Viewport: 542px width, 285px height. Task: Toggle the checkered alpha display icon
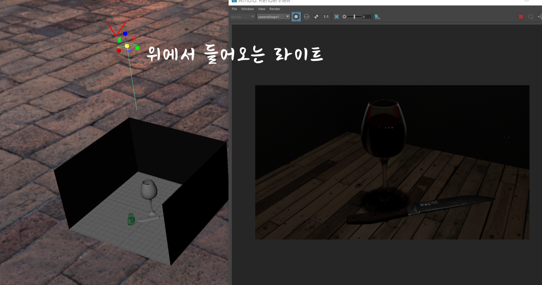[316, 17]
